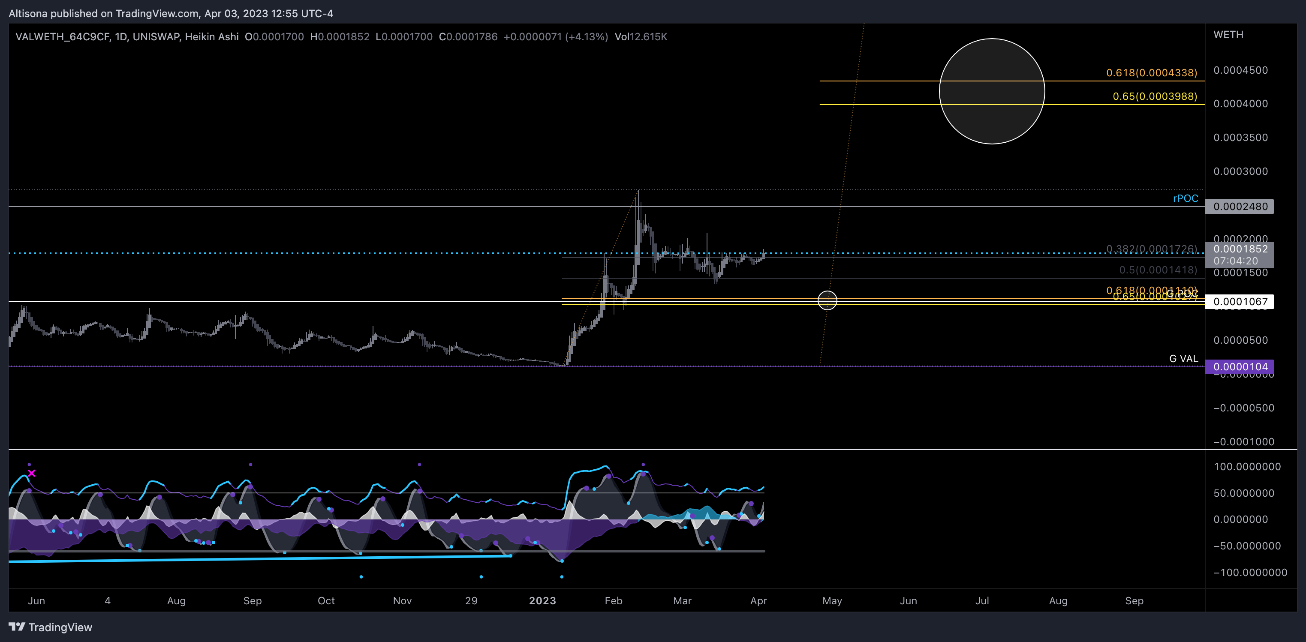Viewport: 1306px width, 642px height.
Task: Click the white 0.0001067 price tag
Action: coord(1239,302)
